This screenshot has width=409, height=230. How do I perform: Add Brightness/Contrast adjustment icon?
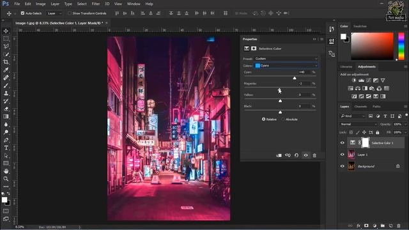[354, 80]
